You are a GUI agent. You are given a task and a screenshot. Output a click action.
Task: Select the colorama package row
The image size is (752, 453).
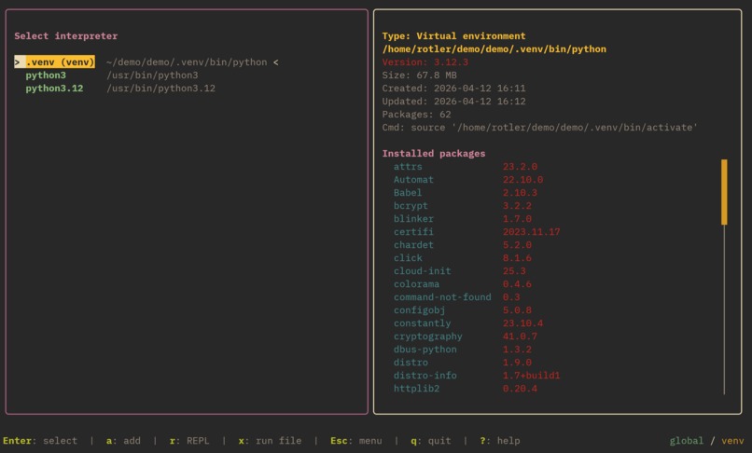coord(463,284)
